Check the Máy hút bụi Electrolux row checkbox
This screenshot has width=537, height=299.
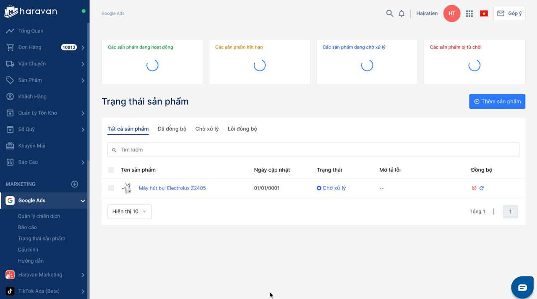click(111, 188)
